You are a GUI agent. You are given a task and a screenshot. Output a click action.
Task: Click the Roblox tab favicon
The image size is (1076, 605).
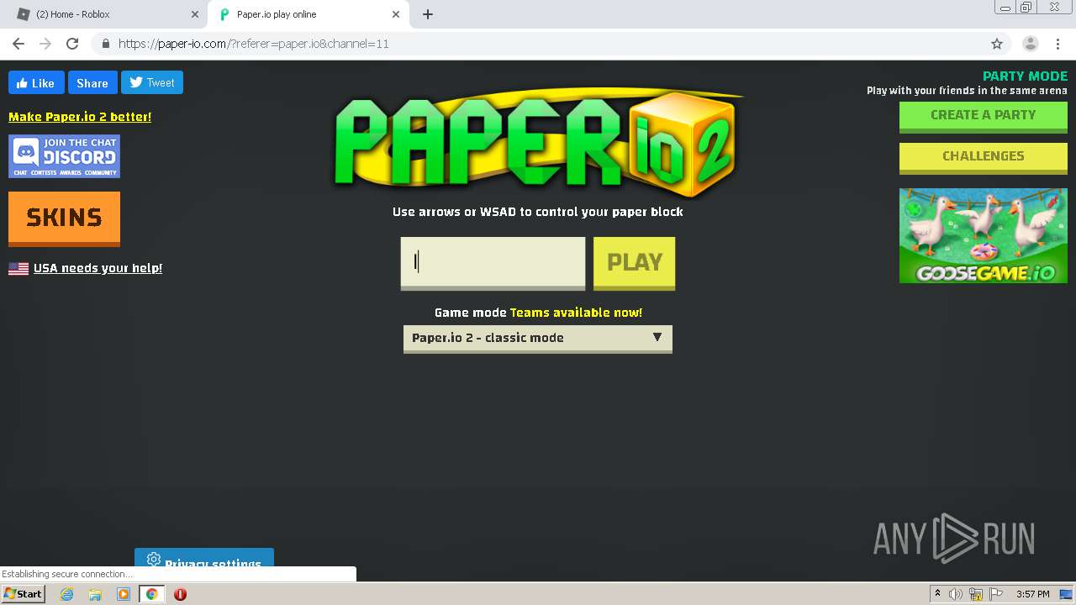[24, 14]
